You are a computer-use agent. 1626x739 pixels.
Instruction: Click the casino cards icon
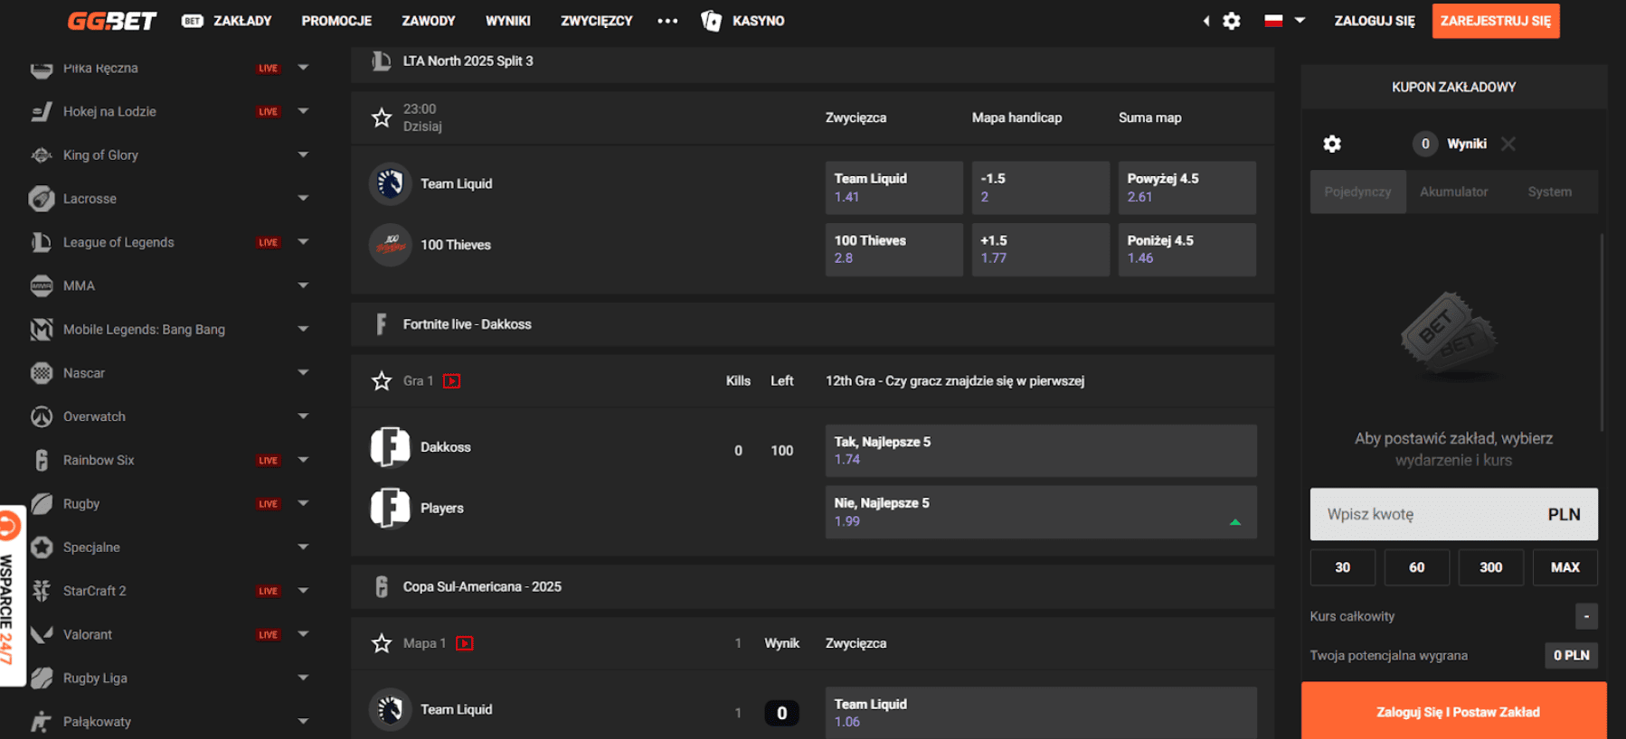pos(712,21)
